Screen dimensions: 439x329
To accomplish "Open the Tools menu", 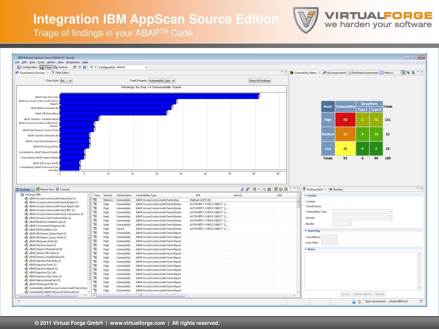I will click(x=41, y=62).
